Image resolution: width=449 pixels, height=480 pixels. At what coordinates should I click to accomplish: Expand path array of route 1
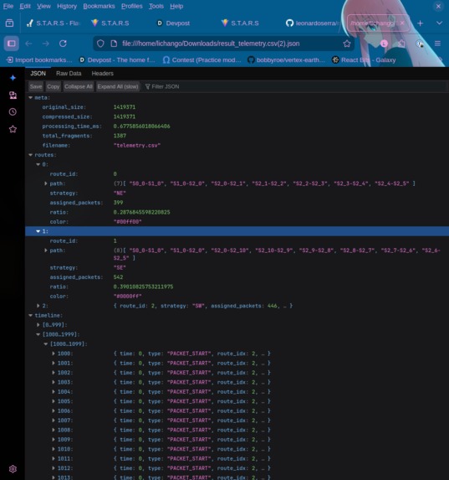(x=46, y=250)
